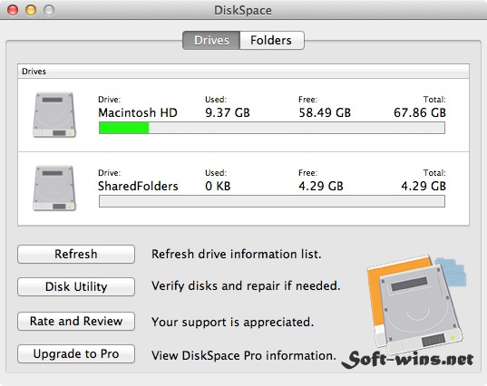Minimize the DiskSpace window
This screenshot has height=386, width=487.
(31, 10)
